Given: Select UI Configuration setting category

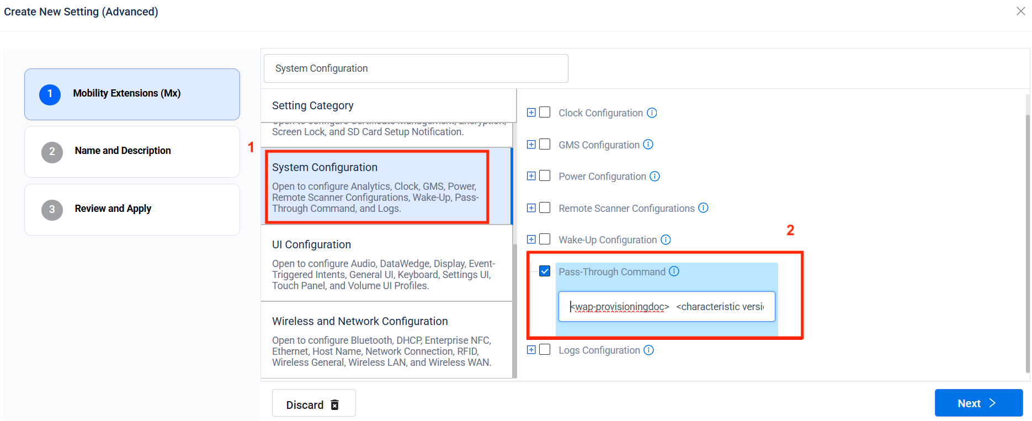Looking at the screenshot, I should click(386, 264).
